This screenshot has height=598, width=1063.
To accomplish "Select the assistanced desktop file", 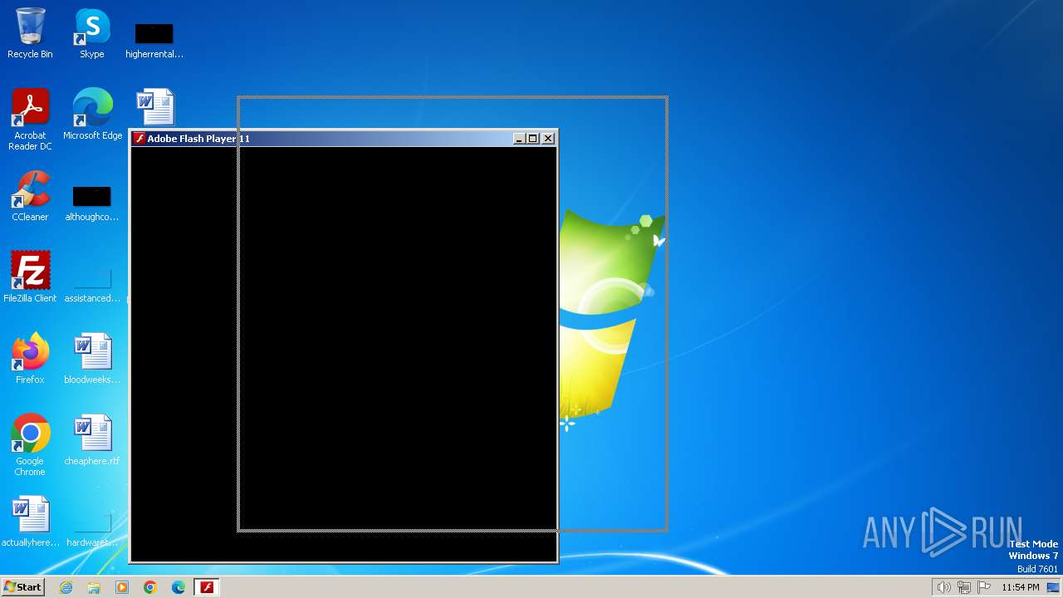I will click(x=92, y=285).
